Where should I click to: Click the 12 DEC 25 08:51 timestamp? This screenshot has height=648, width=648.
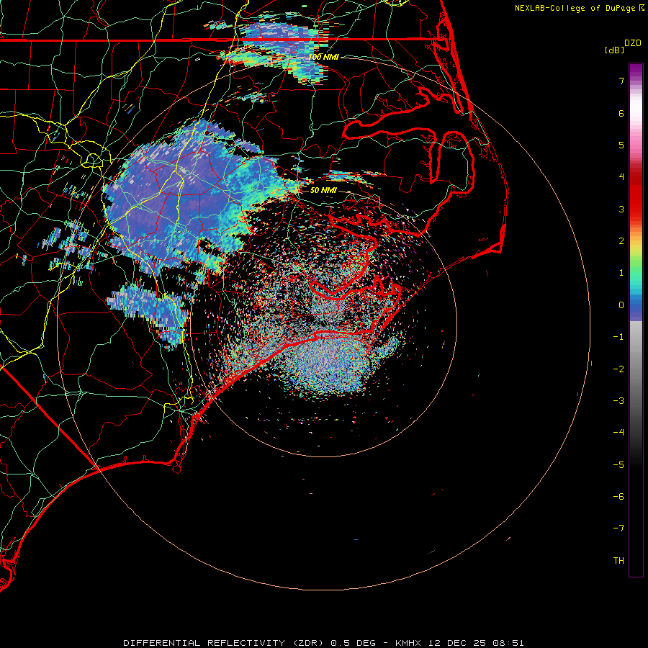click(x=476, y=643)
